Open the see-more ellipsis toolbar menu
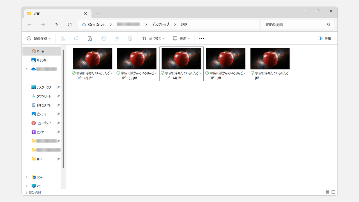The image size is (359, 202). 201,38
